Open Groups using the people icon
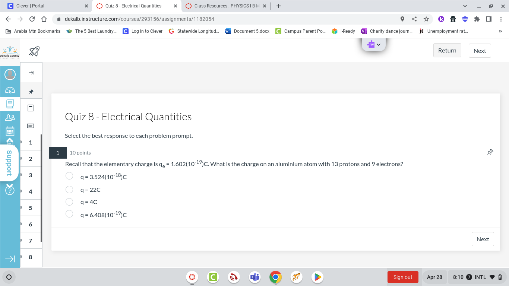Viewport: 509px width, 286px height. [x=10, y=117]
